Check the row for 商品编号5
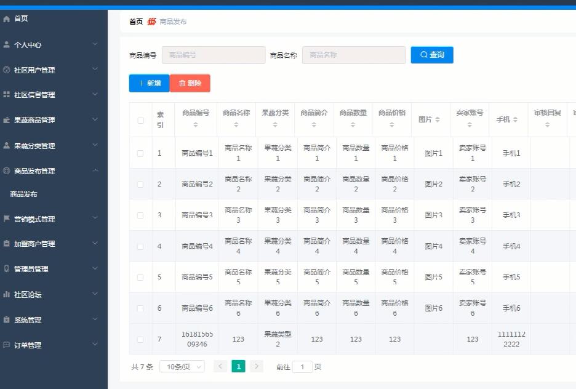576x389 pixels. click(140, 278)
